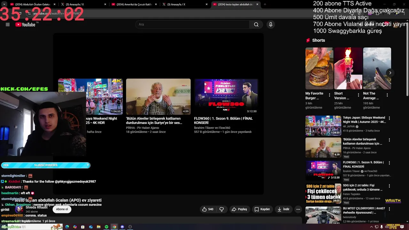Image resolution: width=409 pixels, height=230 pixels.
Task: Close the Amerika'da Çocuk Katili tab
Action: 156,4
